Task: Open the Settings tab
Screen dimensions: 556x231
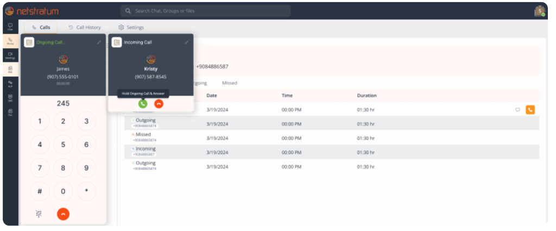Action: pos(131,27)
